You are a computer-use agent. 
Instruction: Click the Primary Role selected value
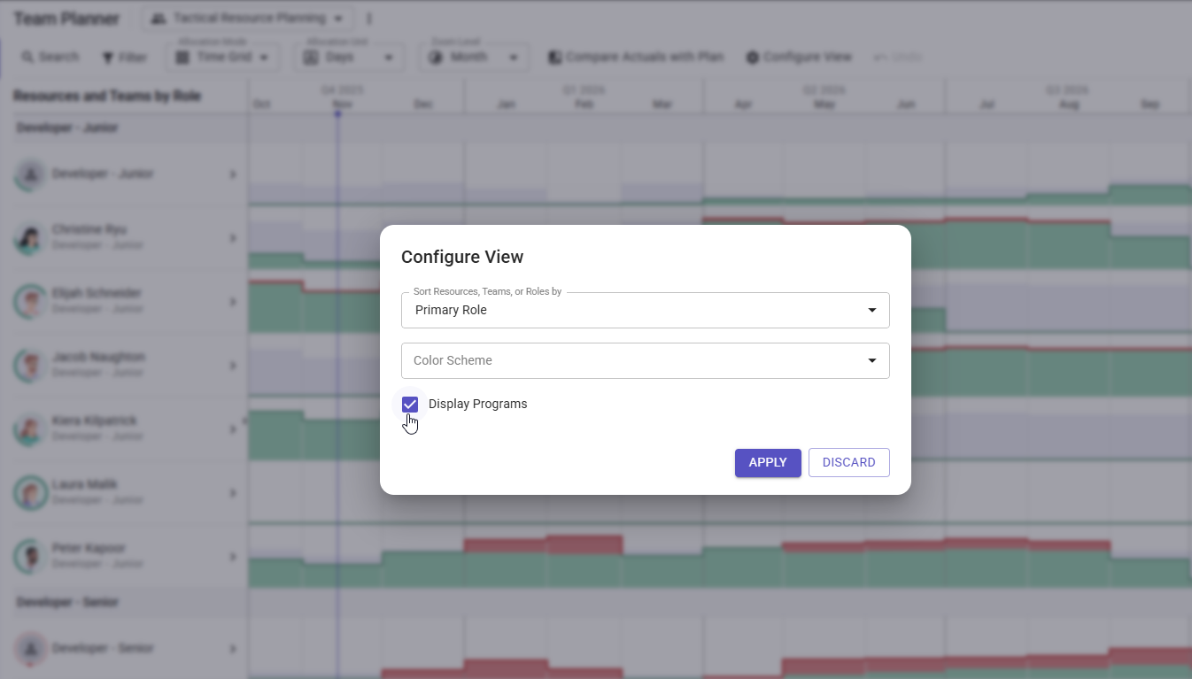pyautogui.click(x=452, y=311)
